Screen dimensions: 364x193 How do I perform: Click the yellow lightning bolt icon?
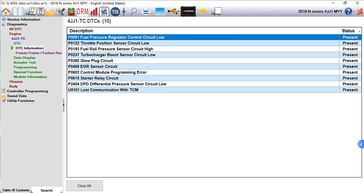click(202, 12)
